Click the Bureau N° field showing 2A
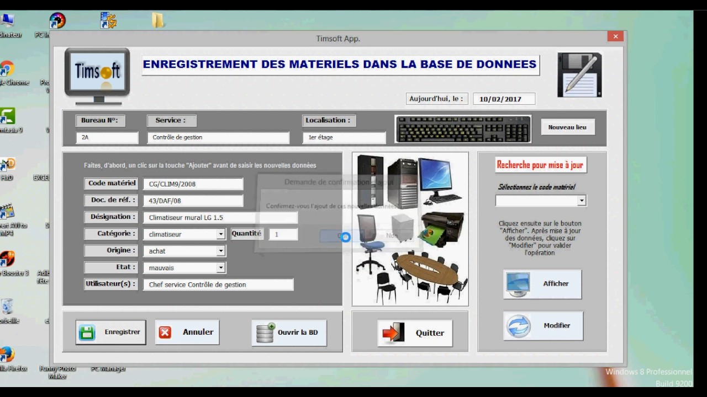Screen dimensions: 707x397 click(107, 137)
